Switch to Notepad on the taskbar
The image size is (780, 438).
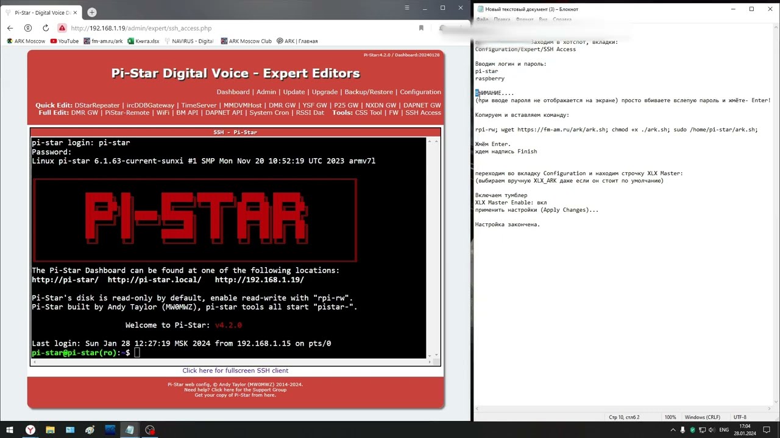tap(130, 430)
